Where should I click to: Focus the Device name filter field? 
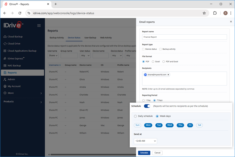click(x=101, y=55)
